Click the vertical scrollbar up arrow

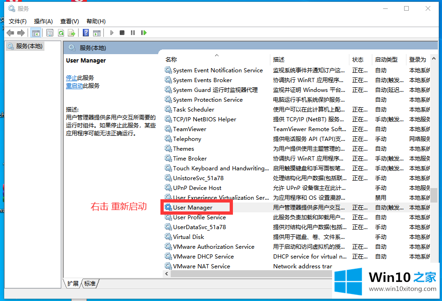tap(434, 59)
